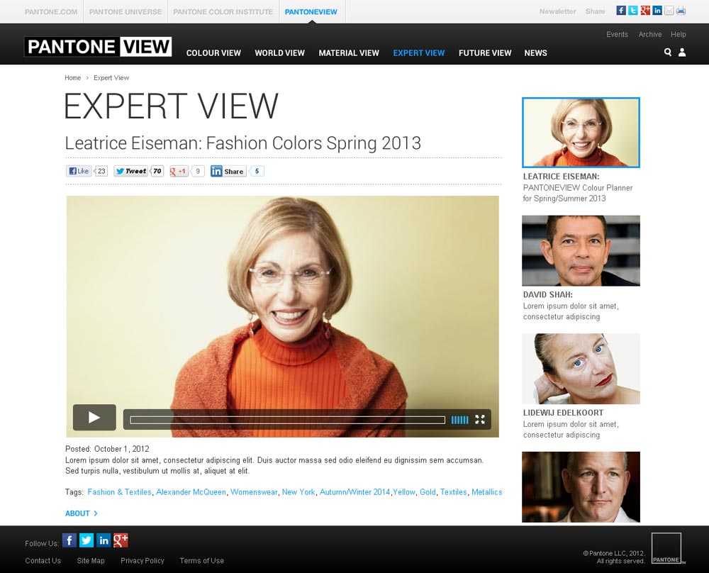
Task: Open the Yellow tag
Action: pyautogui.click(x=404, y=492)
